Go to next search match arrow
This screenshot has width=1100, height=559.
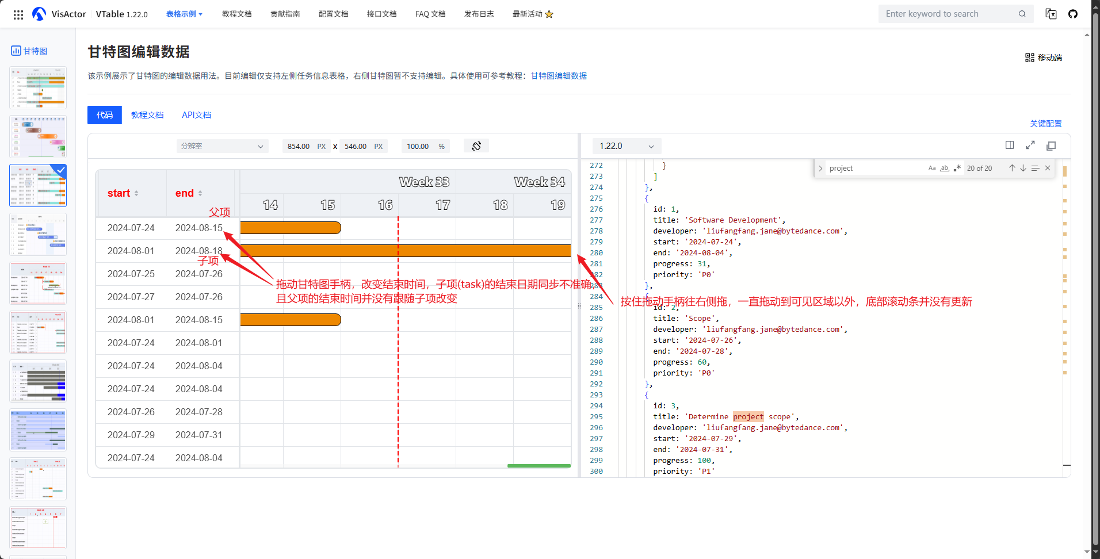[x=1023, y=168]
